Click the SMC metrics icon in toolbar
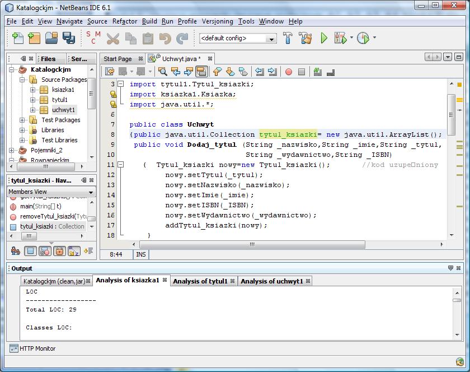The width and height of the screenshot is (470, 372). [x=93, y=38]
